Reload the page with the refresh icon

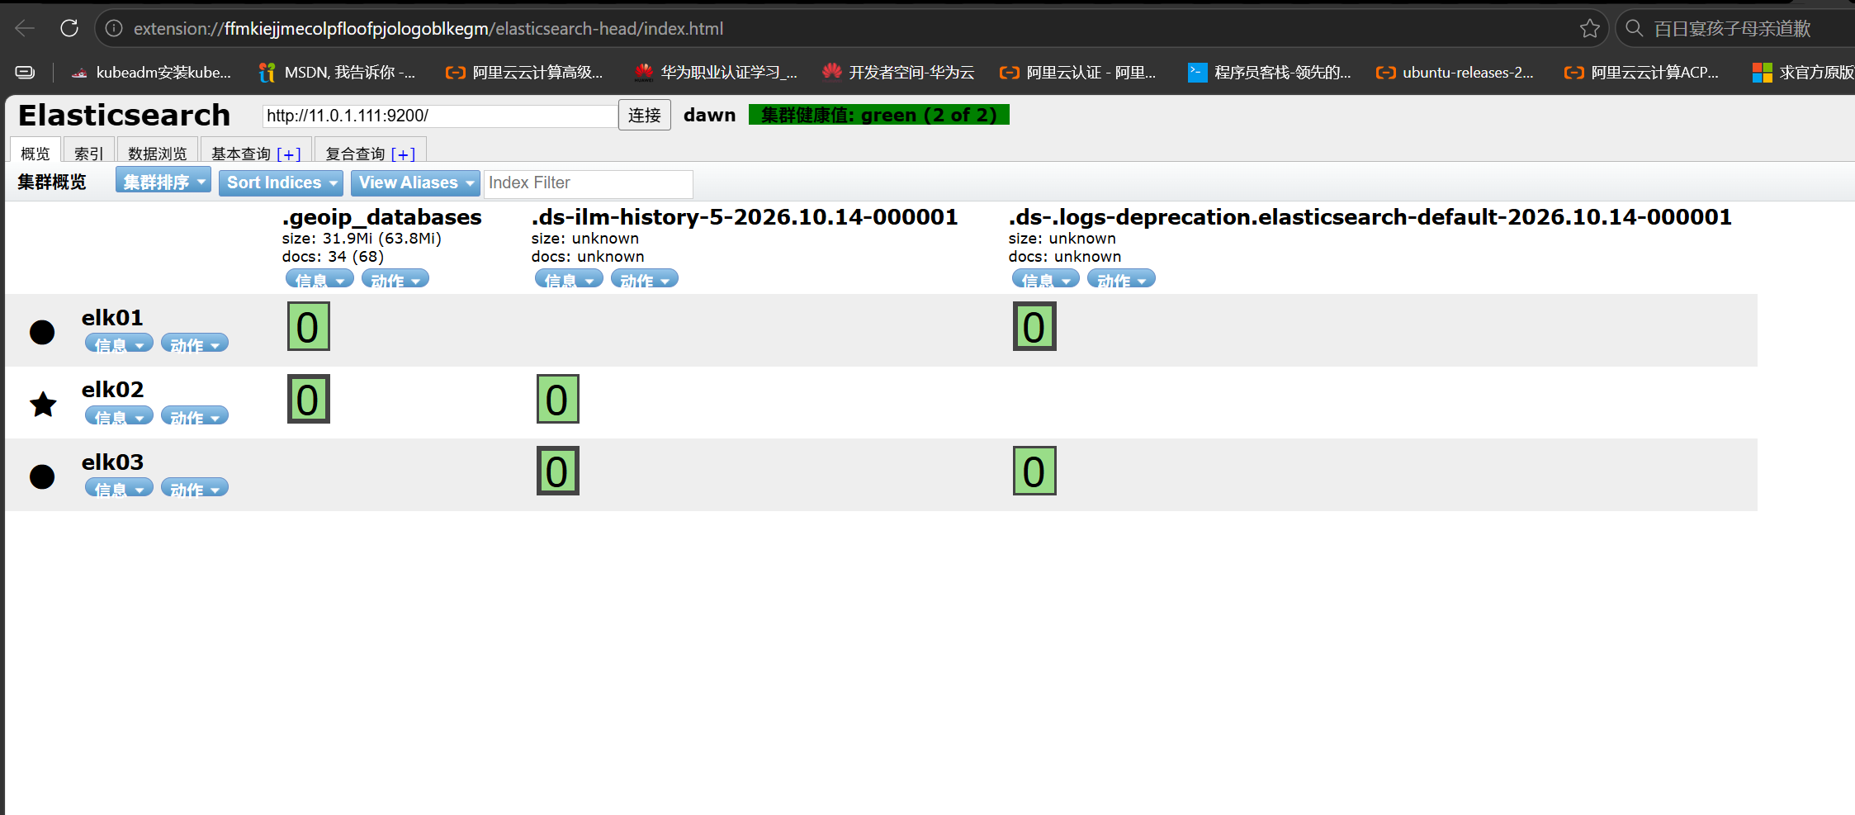(69, 28)
